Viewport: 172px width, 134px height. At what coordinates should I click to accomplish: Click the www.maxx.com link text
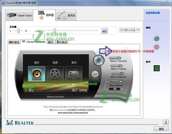pos(81,113)
